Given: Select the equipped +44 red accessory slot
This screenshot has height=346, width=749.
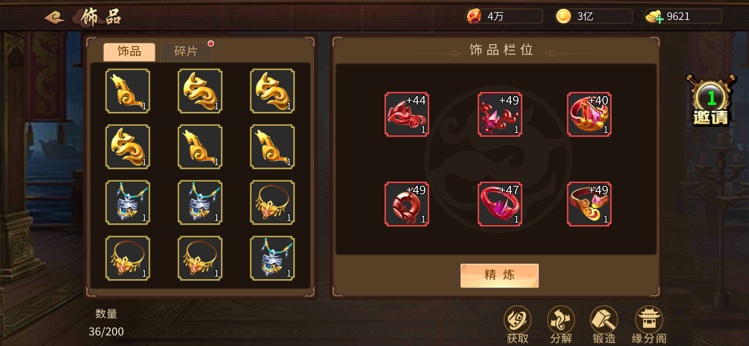Looking at the screenshot, I should [x=407, y=114].
